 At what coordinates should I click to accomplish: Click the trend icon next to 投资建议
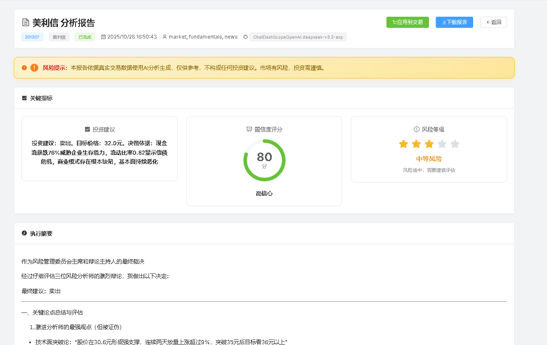tap(88, 129)
